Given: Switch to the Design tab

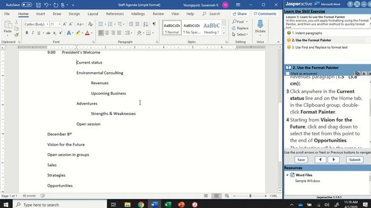Looking at the screenshot, I should click(74, 14).
